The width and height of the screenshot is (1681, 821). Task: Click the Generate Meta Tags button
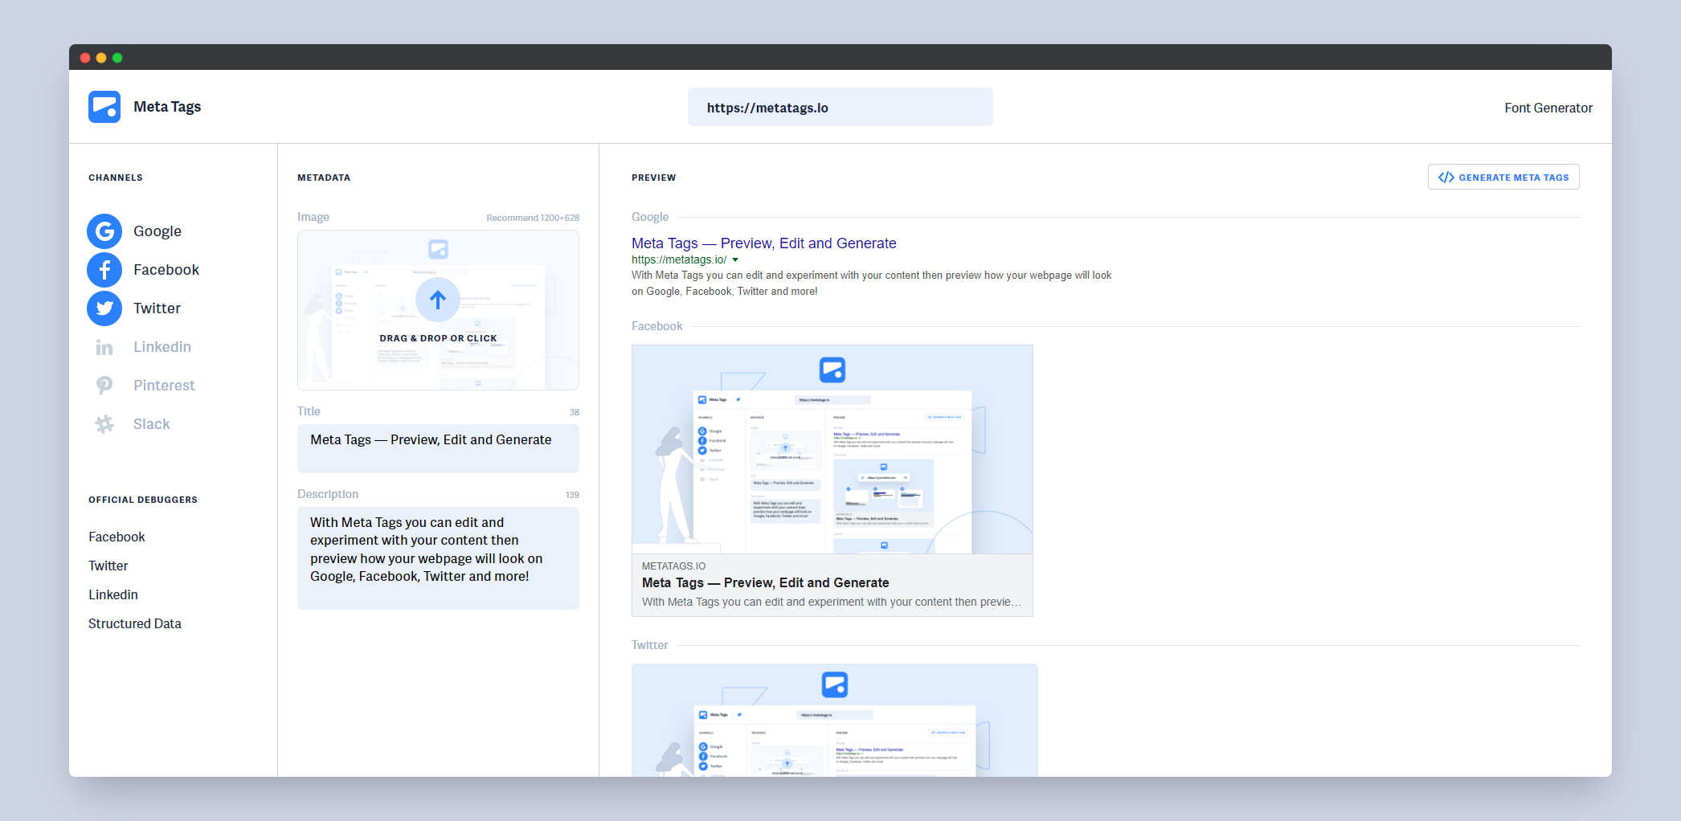point(1503,177)
